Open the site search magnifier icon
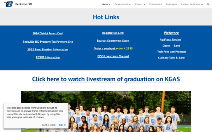Screen dimensions: 212x132 pos(208,4)
